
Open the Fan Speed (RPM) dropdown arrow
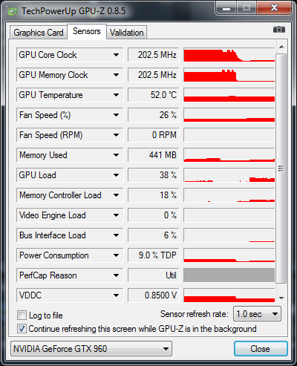(x=116, y=135)
